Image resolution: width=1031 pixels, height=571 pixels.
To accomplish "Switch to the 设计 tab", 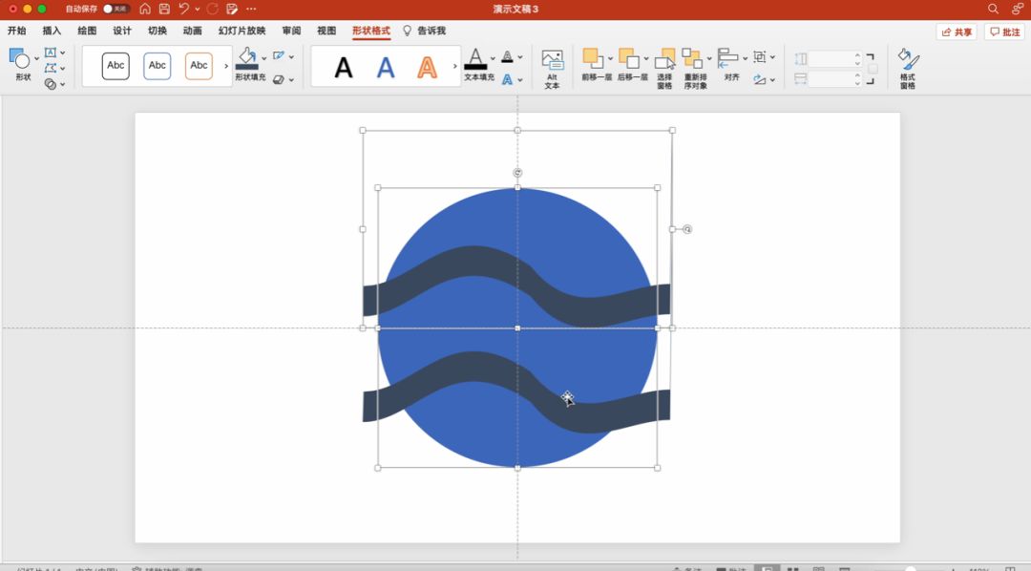I will [x=122, y=31].
